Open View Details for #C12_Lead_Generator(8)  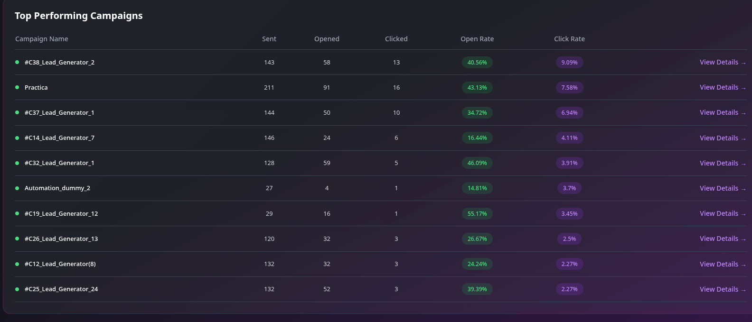tap(722, 264)
